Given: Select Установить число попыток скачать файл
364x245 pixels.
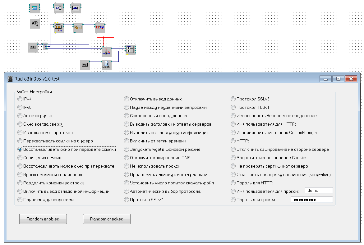Looking at the screenshot, I should (x=169, y=183).
